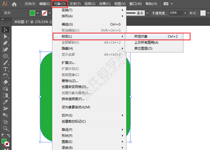Open the 样式 style dropdown arrow

(x=208, y=13)
